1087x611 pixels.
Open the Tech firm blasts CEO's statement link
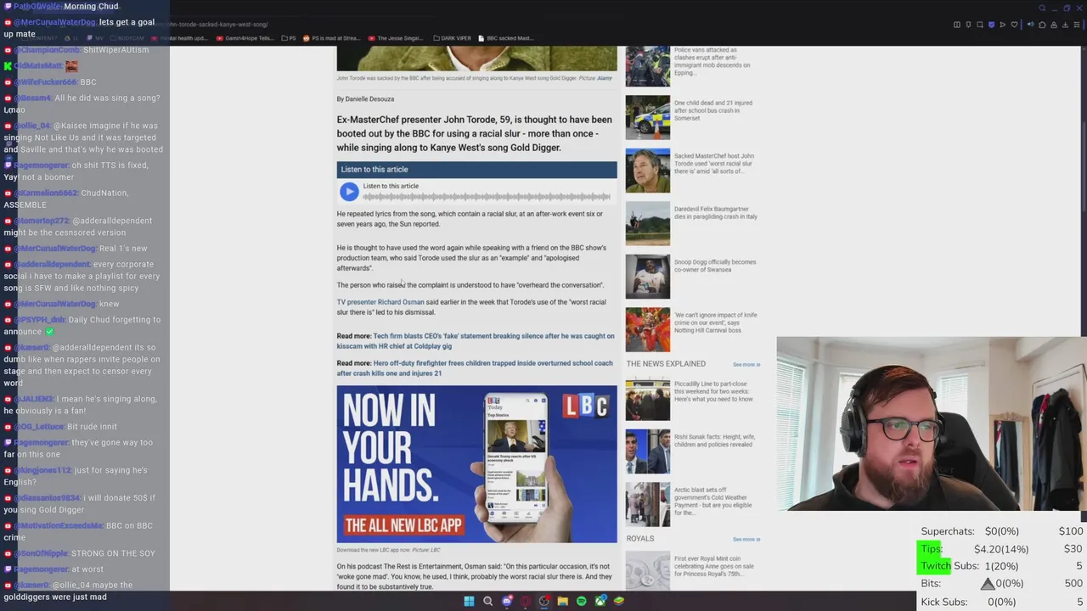(476, 341)
